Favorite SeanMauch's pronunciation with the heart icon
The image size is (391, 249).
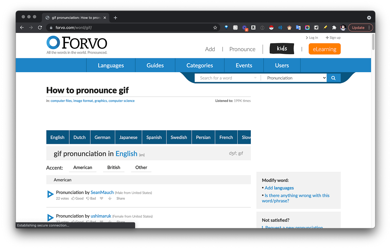102,199
